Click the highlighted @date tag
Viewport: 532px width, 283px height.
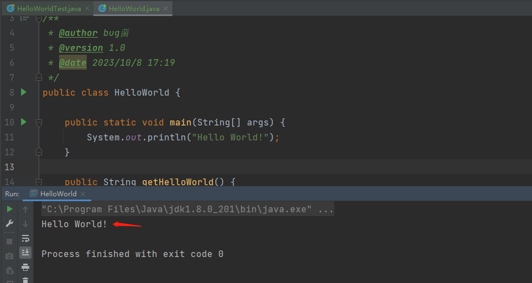coord(72,63)
